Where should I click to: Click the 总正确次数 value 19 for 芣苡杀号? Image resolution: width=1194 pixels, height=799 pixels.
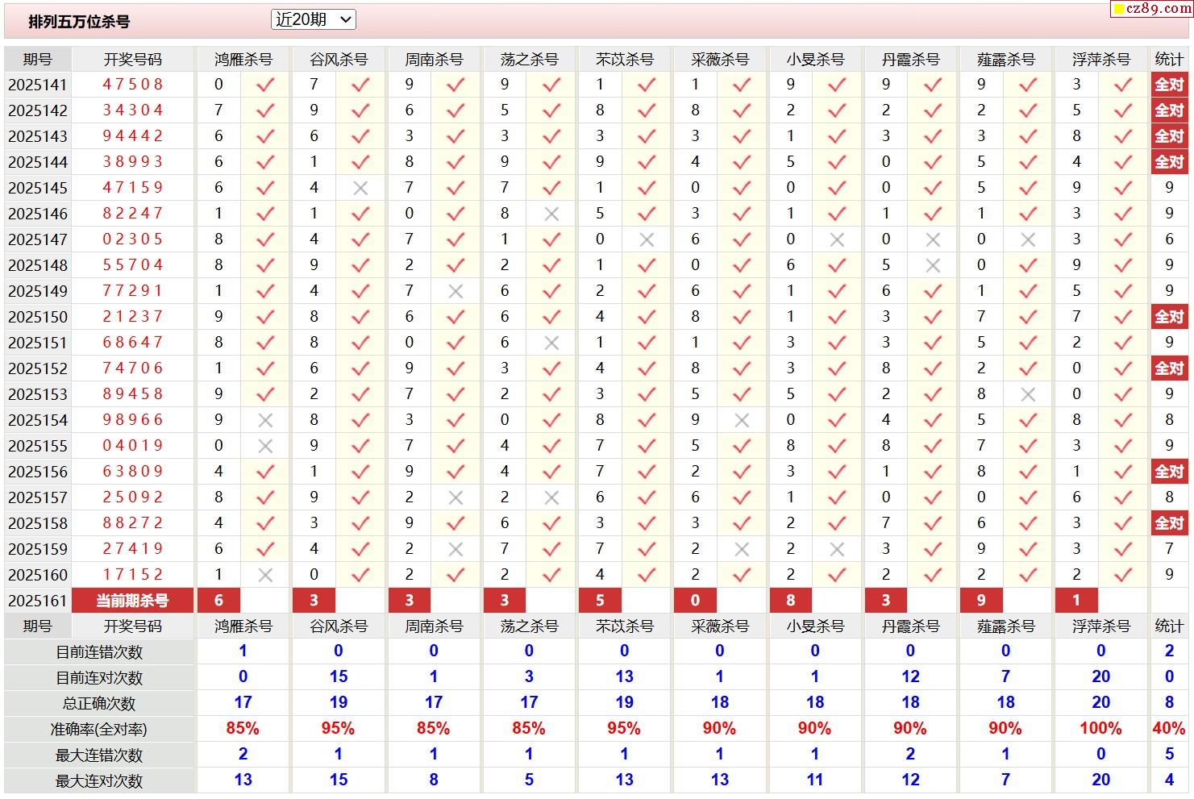point(624,703)
